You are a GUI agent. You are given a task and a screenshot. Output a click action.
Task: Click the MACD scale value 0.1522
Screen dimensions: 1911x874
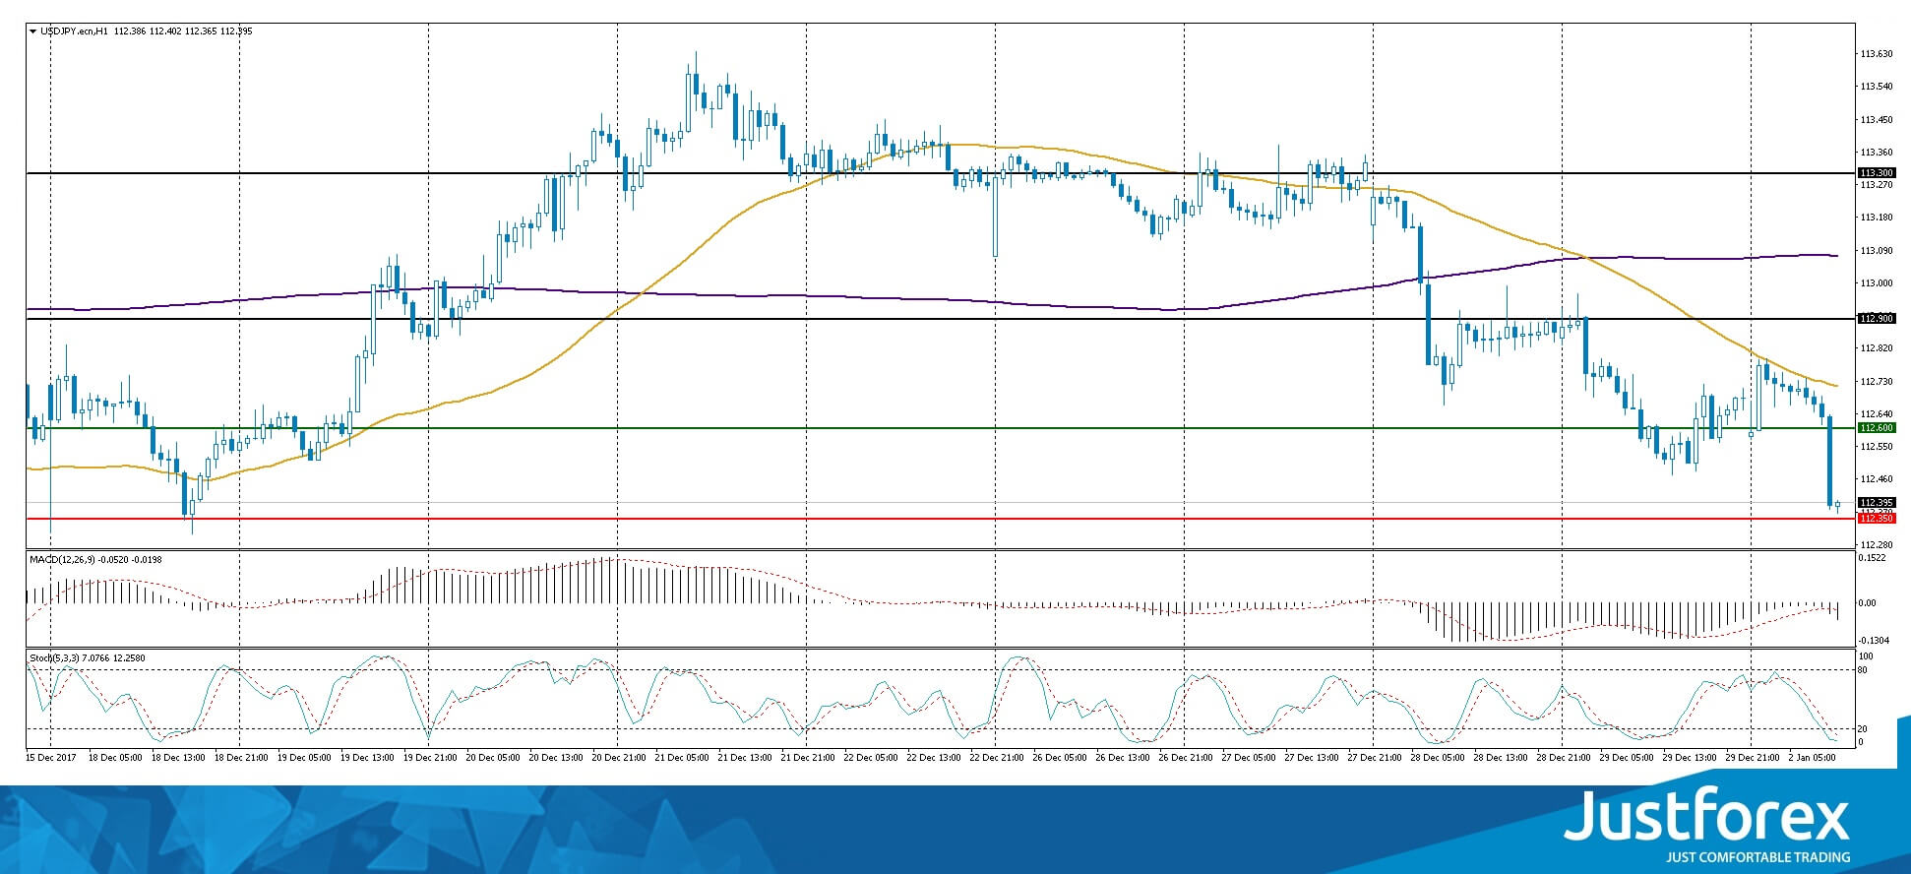1874,558
